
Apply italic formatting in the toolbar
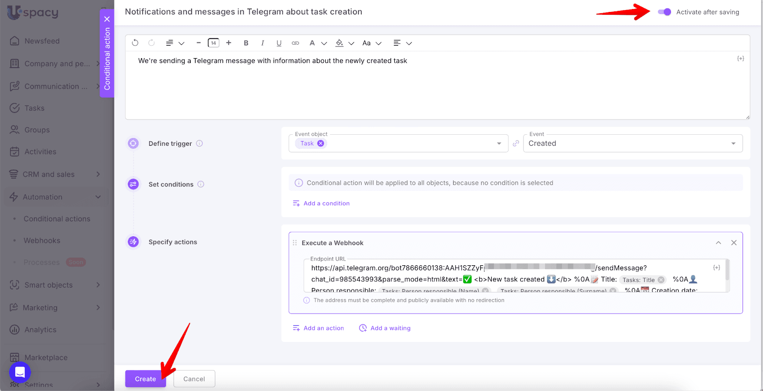262,43
